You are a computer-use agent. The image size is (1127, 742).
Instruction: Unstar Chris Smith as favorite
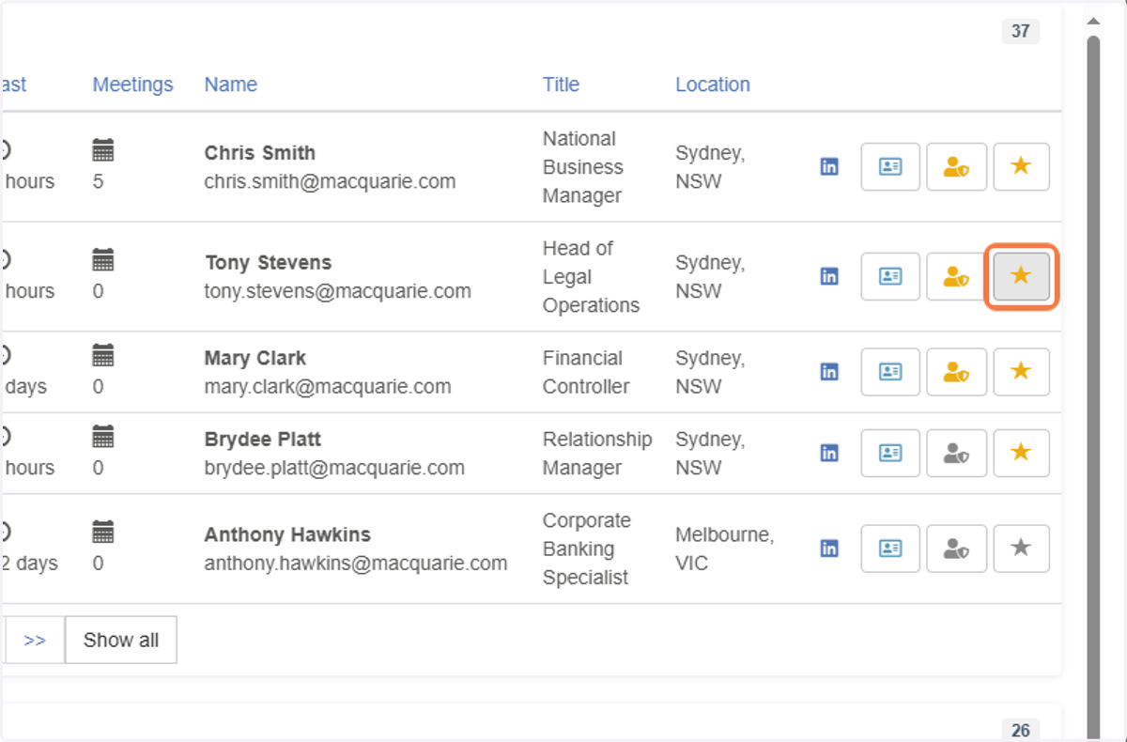coord(1021,167)
